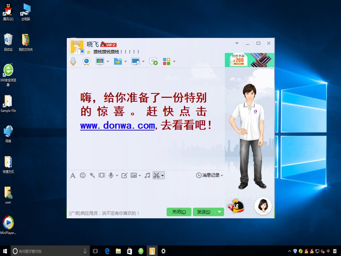Open 消息记录 message history

tap(208, 175)
